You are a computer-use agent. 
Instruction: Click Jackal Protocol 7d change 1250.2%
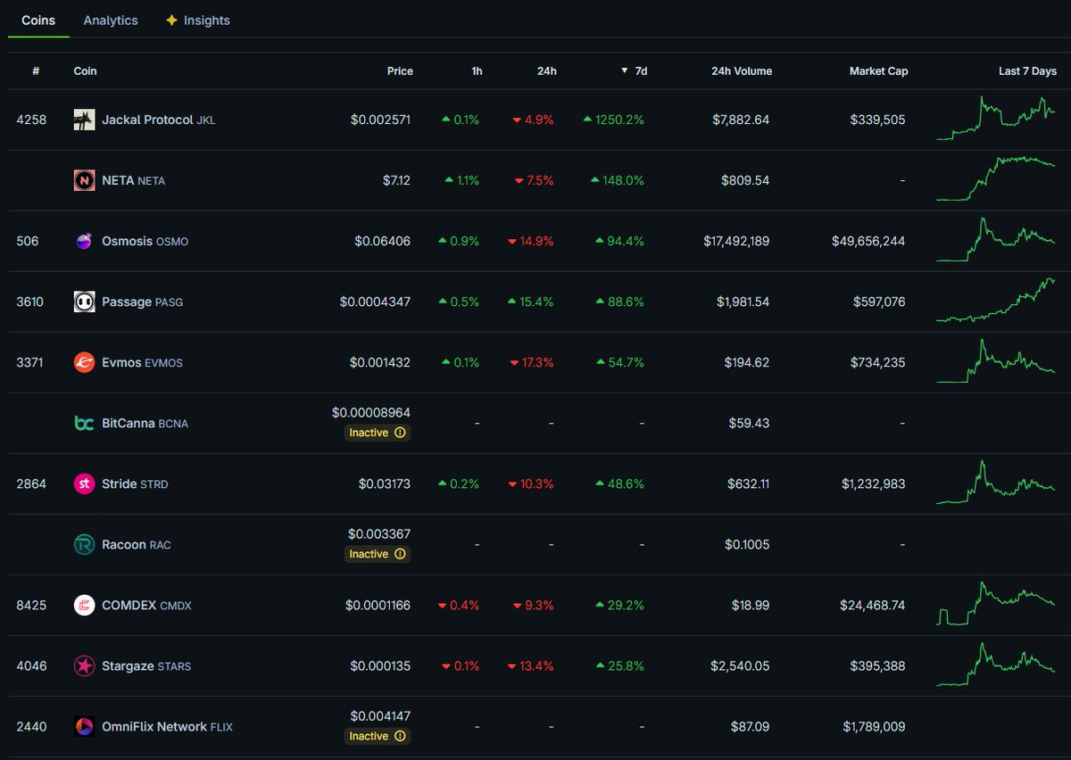613,120
